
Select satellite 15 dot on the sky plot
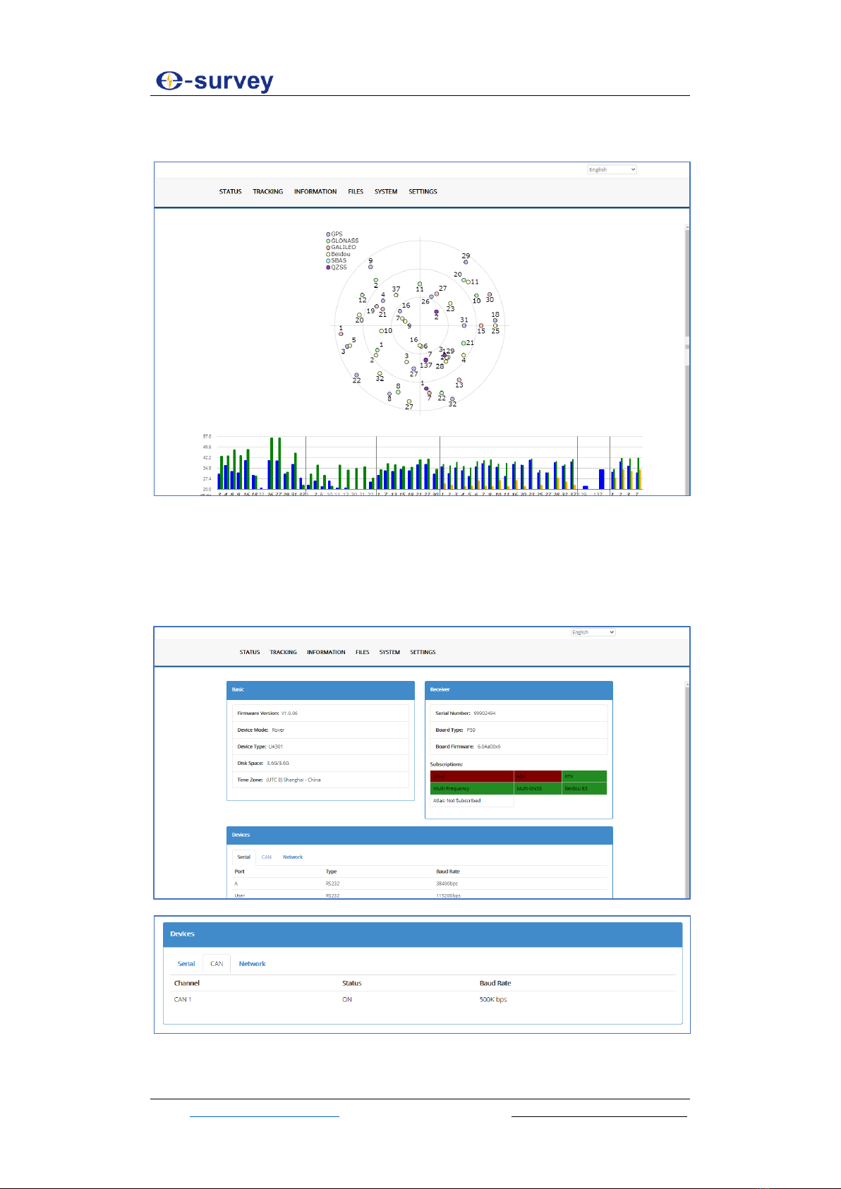point(481,326)
